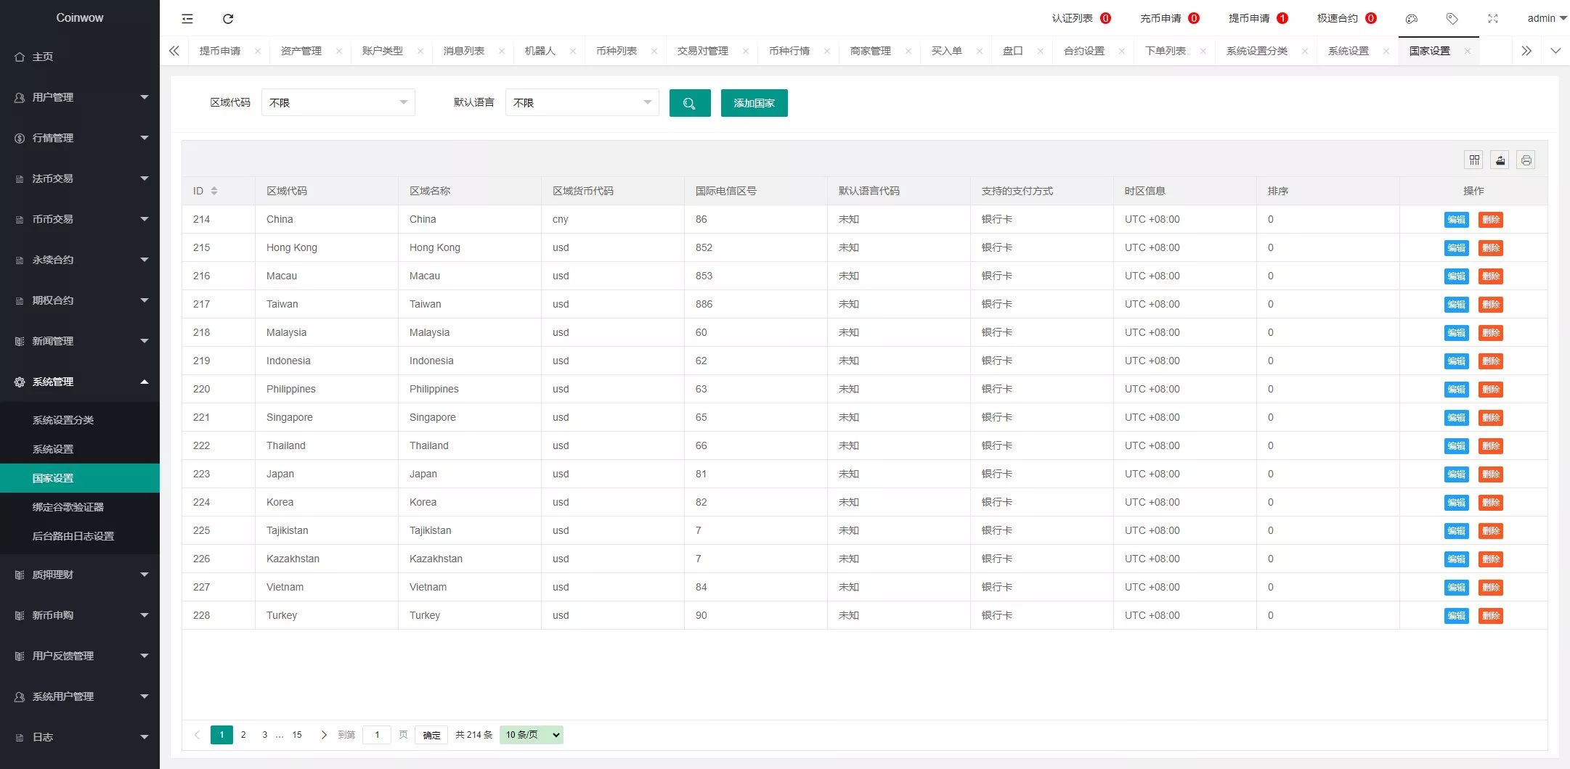Open the 区域代码 dropdown
This screenshot has width=1570, height=769.
[x=338, y=103]
